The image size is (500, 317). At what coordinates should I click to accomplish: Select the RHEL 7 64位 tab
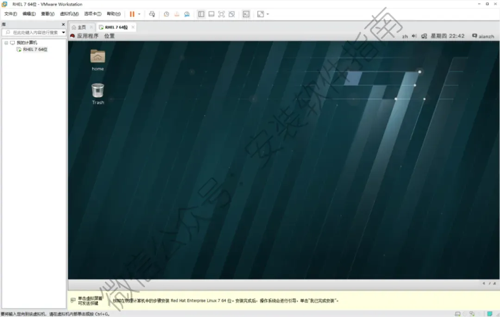pyautogui.click(x=116, y=27)
